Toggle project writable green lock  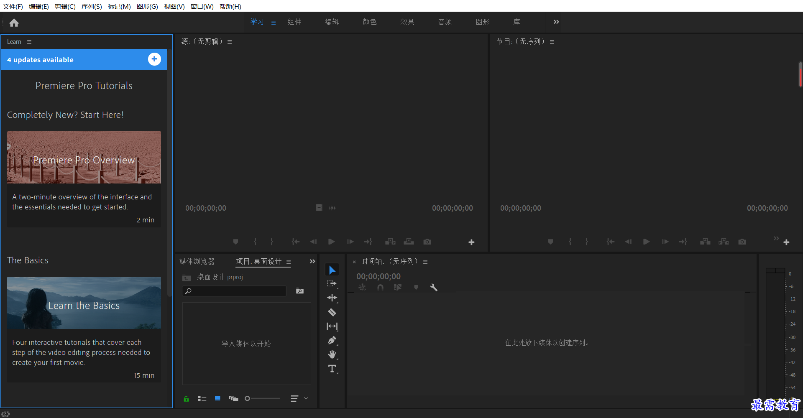click(186, 399)
